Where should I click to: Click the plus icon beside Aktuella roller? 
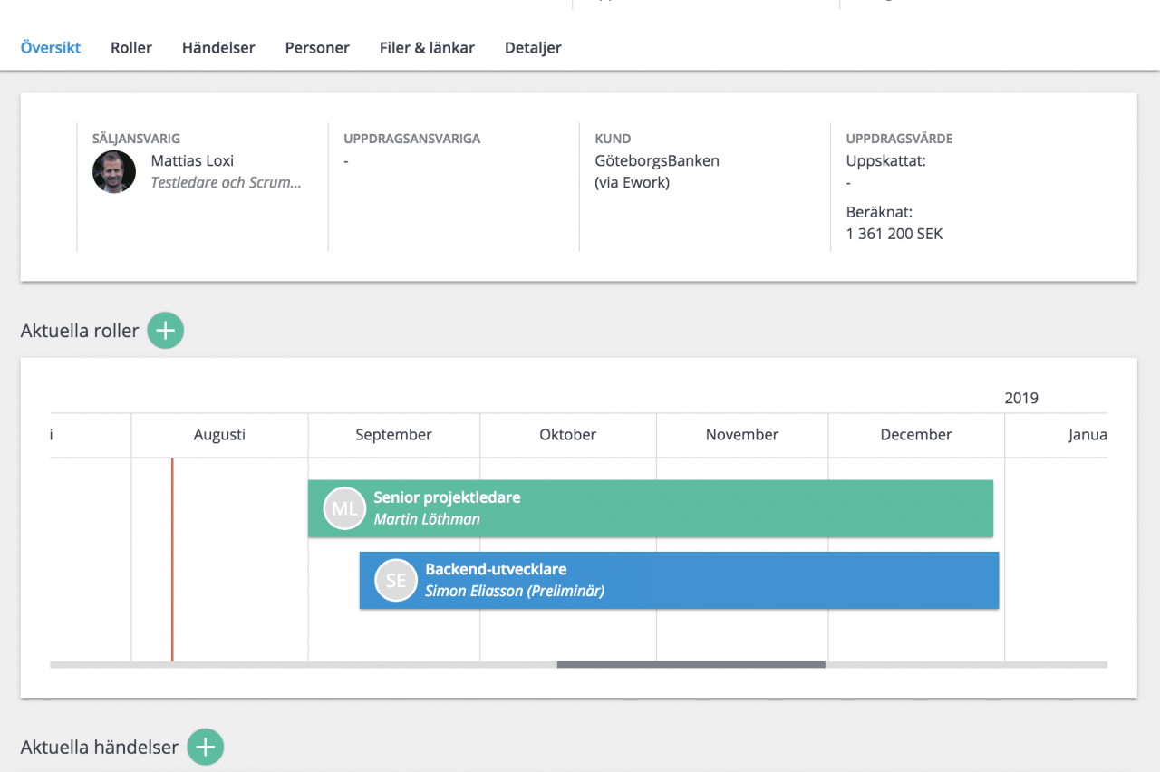[x=165, y=331]
